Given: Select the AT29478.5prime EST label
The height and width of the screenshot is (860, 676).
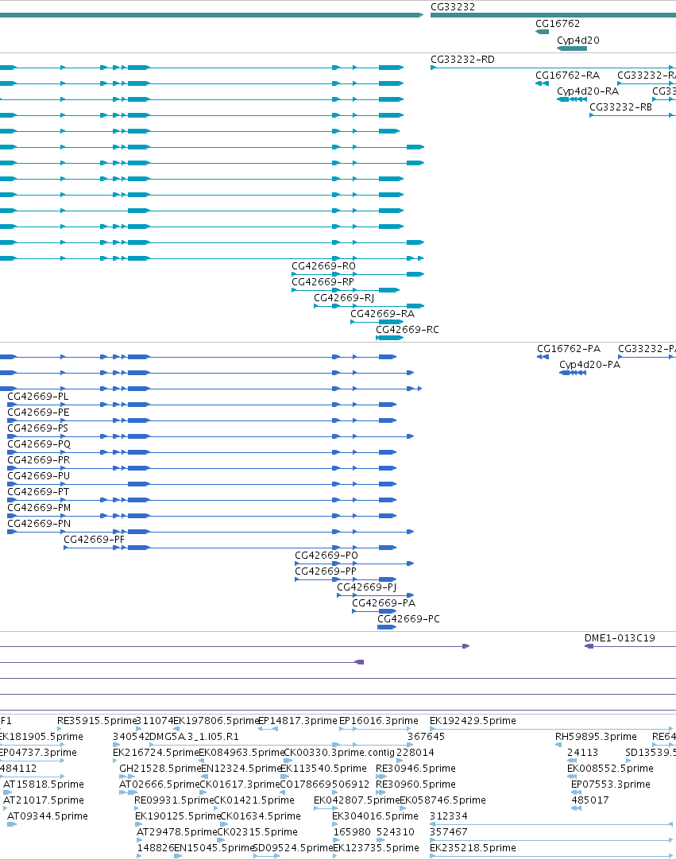Looking at the screenshot, I should pyautogui.click(x=177, y=832).
